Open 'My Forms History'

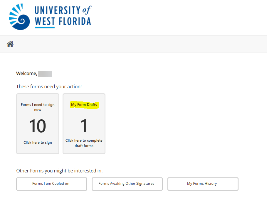tap(203, 184)
